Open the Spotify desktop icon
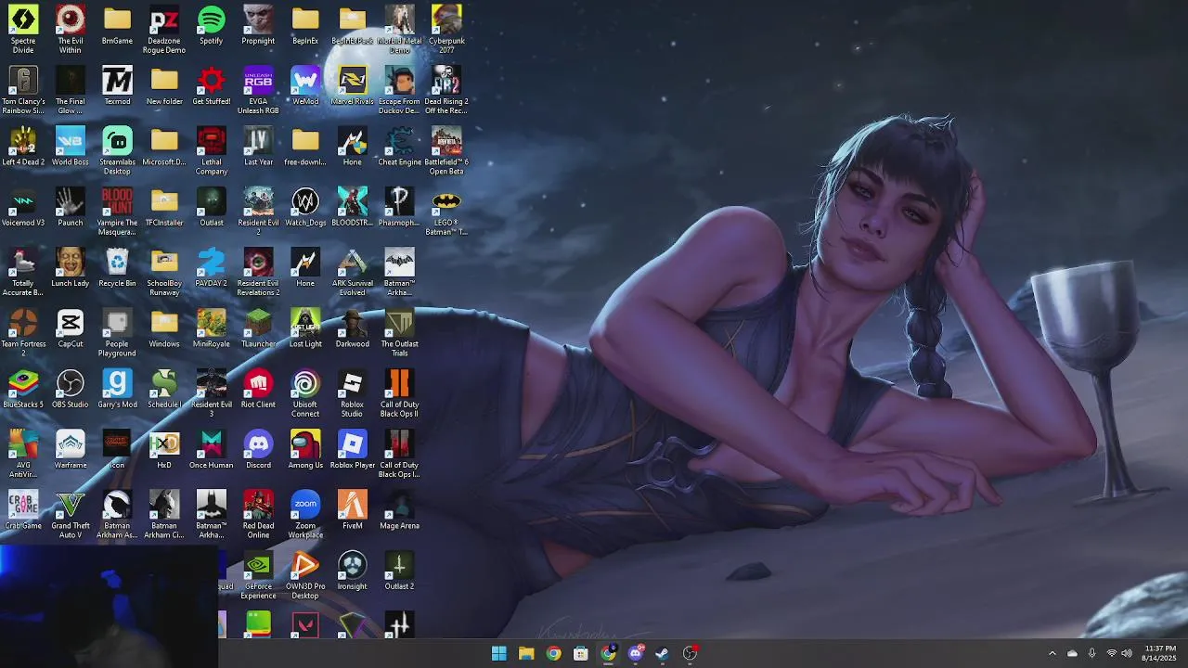This screenshot has width=1188, height=668. [212, 25]
